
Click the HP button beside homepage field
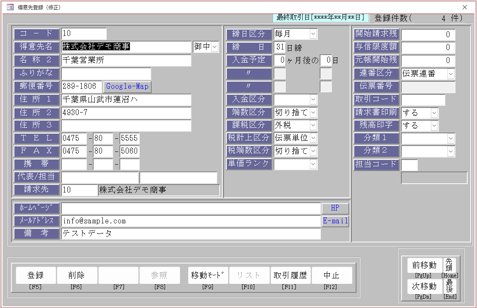[x=335, y=208]
